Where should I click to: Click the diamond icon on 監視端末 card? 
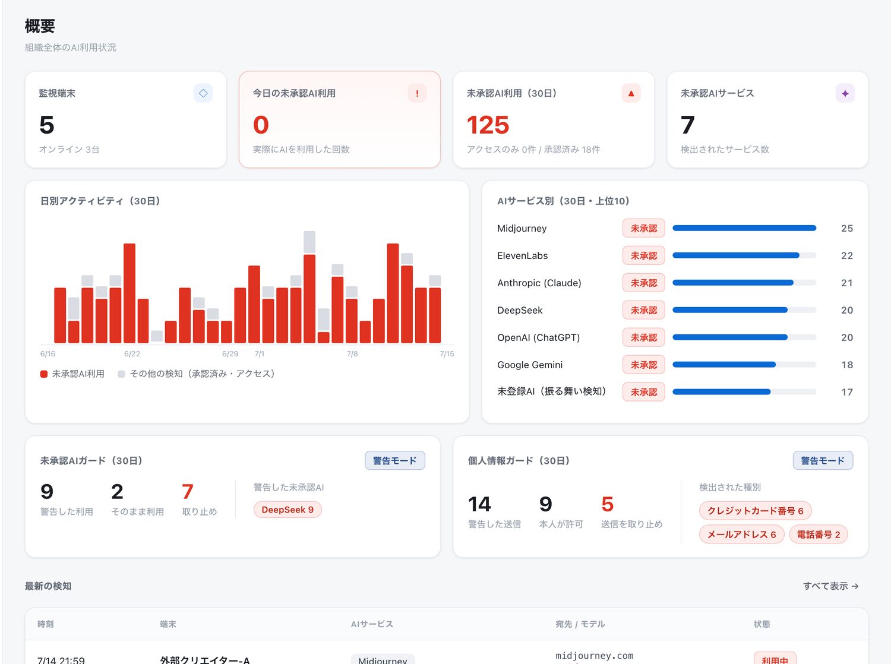tap(203, 93)
